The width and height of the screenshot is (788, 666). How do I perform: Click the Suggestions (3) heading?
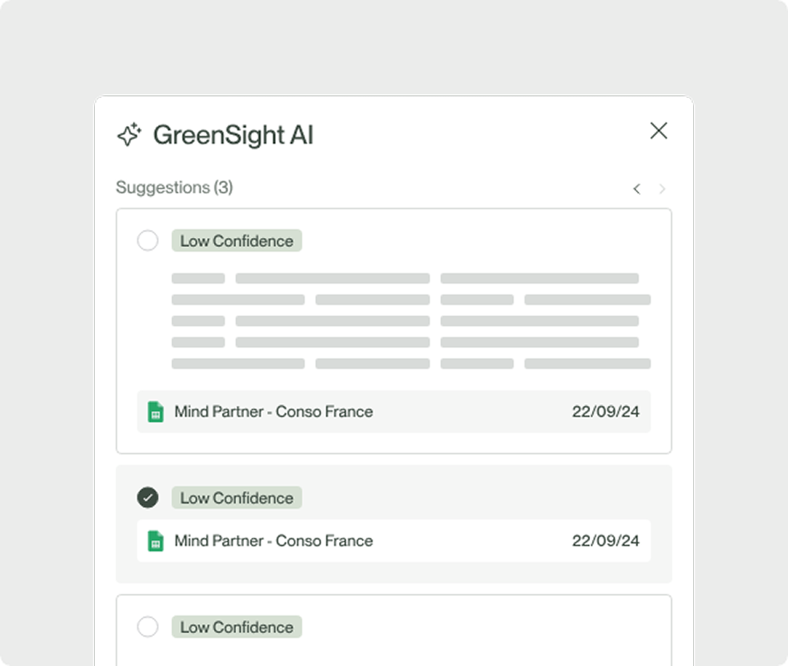click(x=175, y=187)
